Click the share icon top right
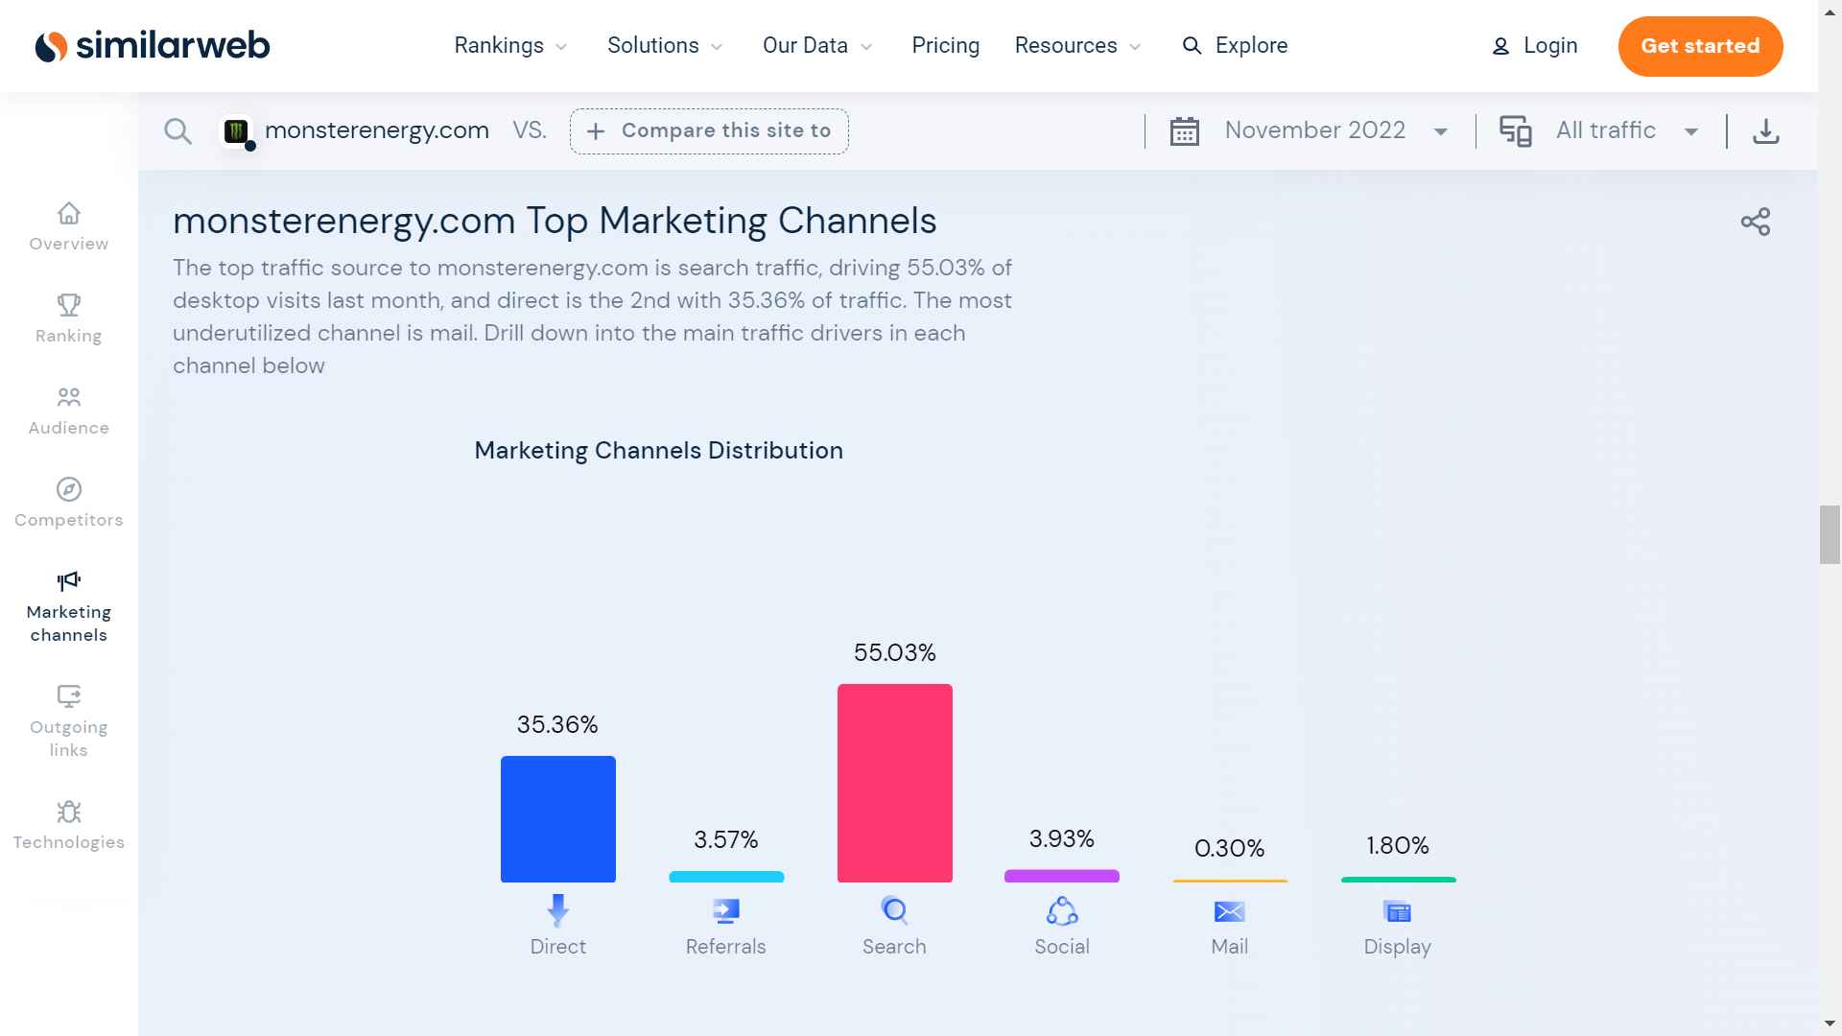Image resolution: width=1842 pixels, height=1036 pixels. 1756,222
